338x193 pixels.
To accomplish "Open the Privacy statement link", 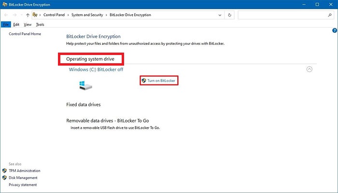I will (23, 185).
